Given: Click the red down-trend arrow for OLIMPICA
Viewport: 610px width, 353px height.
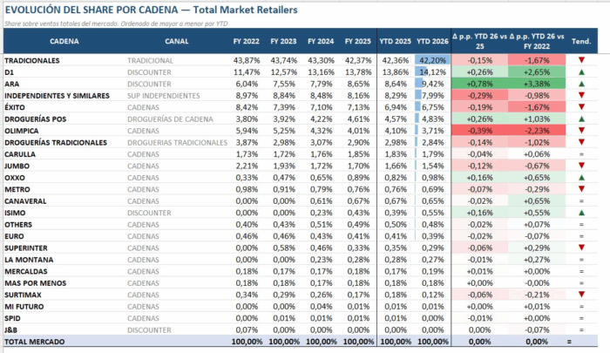Looking at the screenshot, I should pyautogui.click(x=581, y=131).
